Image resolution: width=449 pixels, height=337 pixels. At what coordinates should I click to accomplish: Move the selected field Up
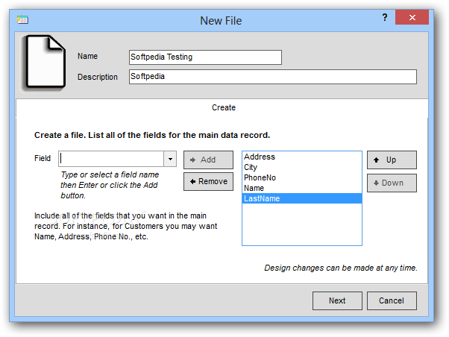click(x=392, y=160)
